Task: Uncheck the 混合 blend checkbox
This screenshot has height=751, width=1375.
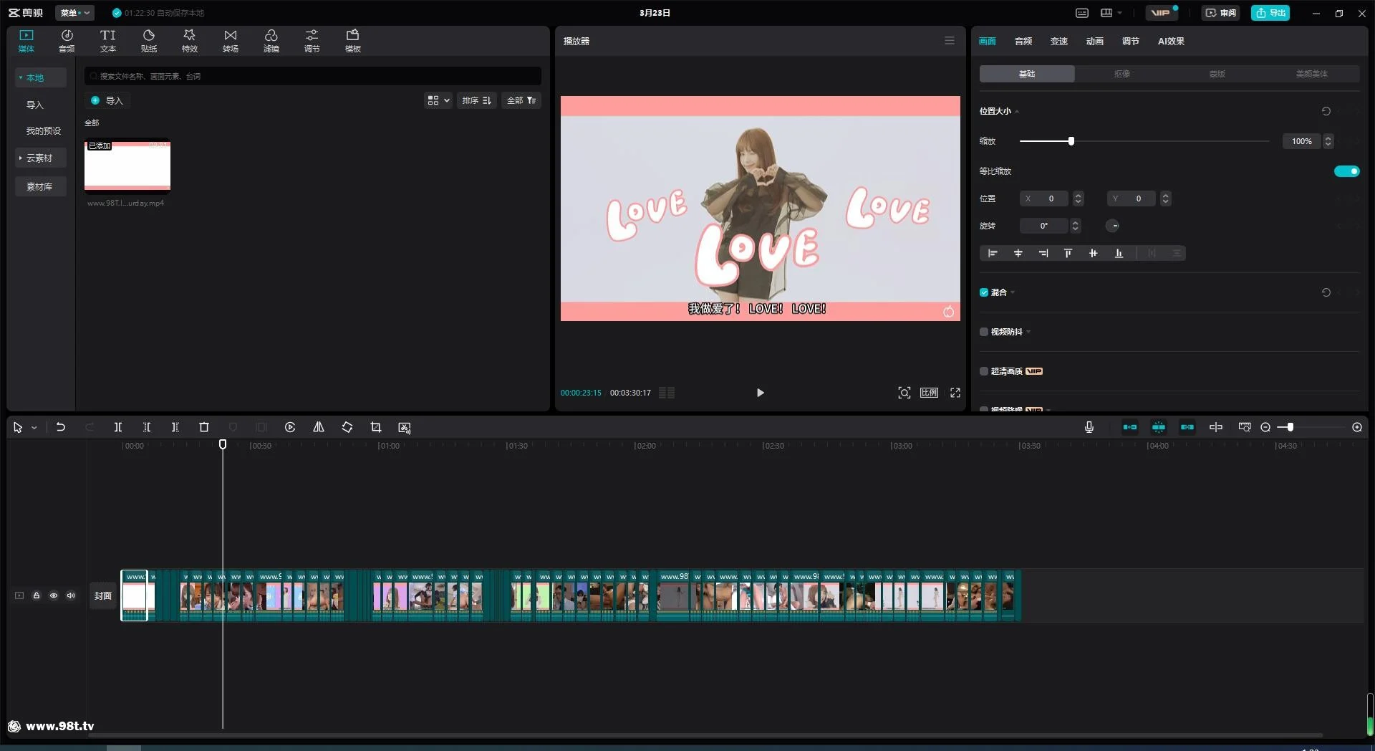Action: click(x=984, y=292)
